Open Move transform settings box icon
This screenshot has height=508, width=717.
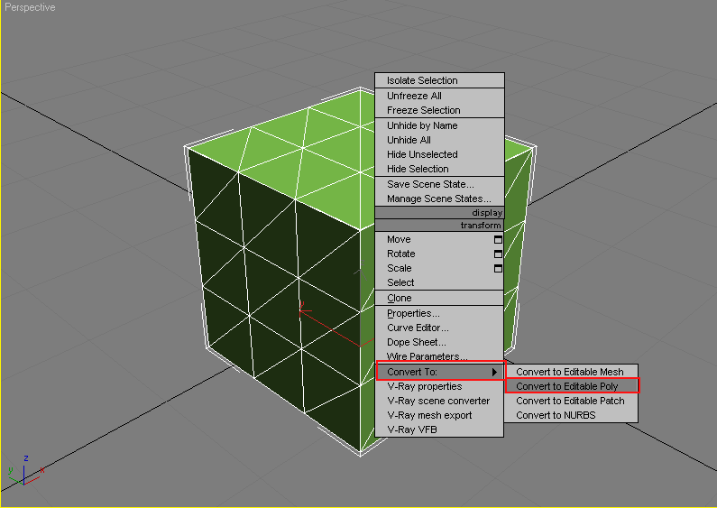pyautogui.click(x=498, y=239)
